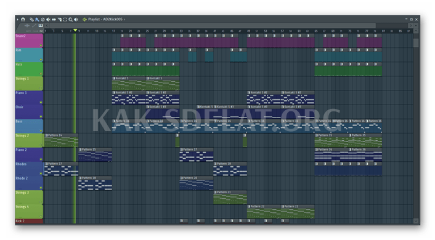Mute the Piano 1 track green dot
This screenshot has width=435, height=240.
[x=41, y=102]
